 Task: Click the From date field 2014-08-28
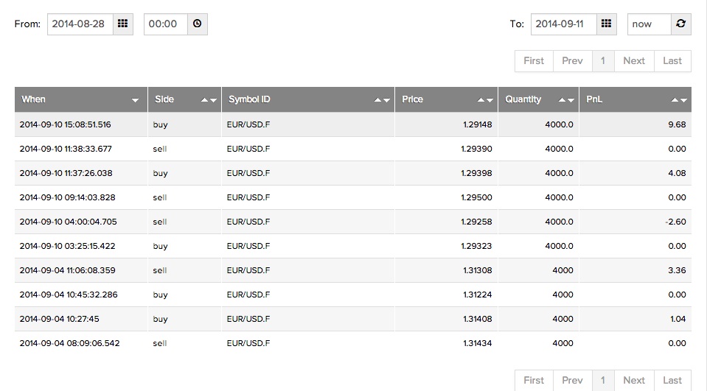80,24
